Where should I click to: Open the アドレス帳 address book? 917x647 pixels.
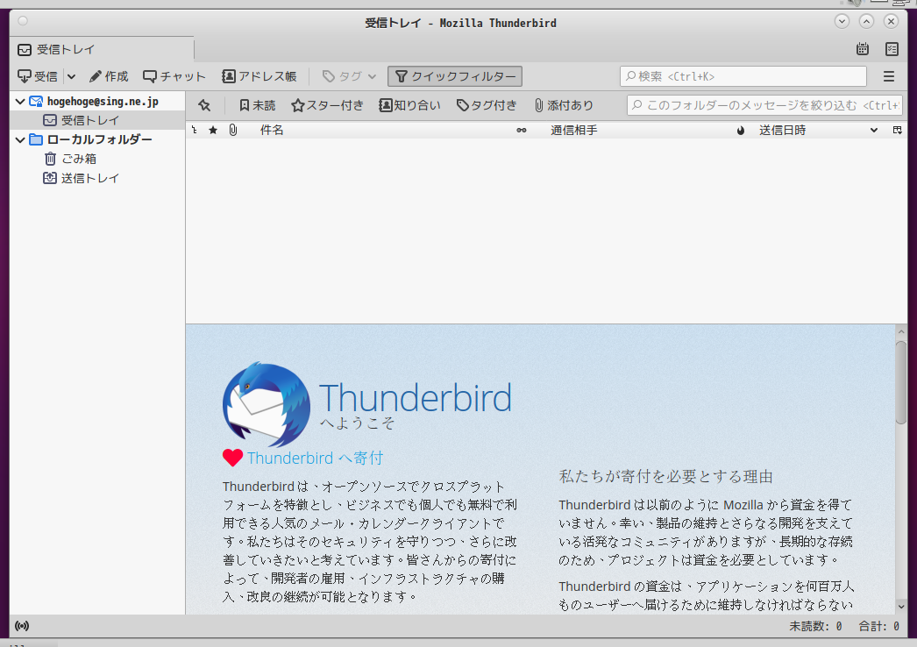coord(259,76)
